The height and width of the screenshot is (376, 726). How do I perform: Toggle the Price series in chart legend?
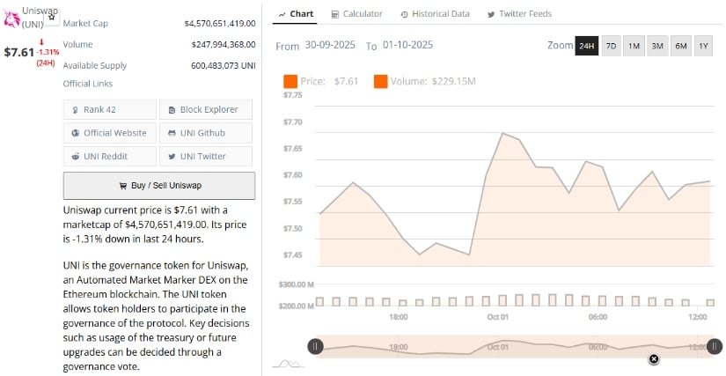pyautogui.click(x=290, y=81)
